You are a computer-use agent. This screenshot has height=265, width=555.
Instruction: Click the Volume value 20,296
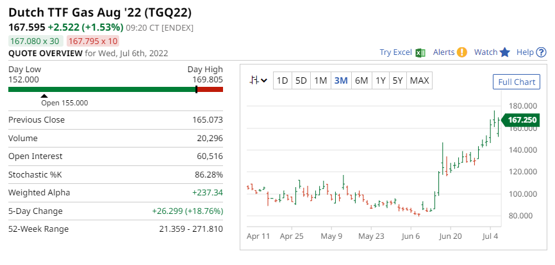(x=210, y=138)
